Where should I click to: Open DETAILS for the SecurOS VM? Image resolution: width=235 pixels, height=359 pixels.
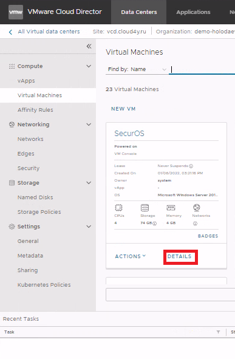(179, 256)
